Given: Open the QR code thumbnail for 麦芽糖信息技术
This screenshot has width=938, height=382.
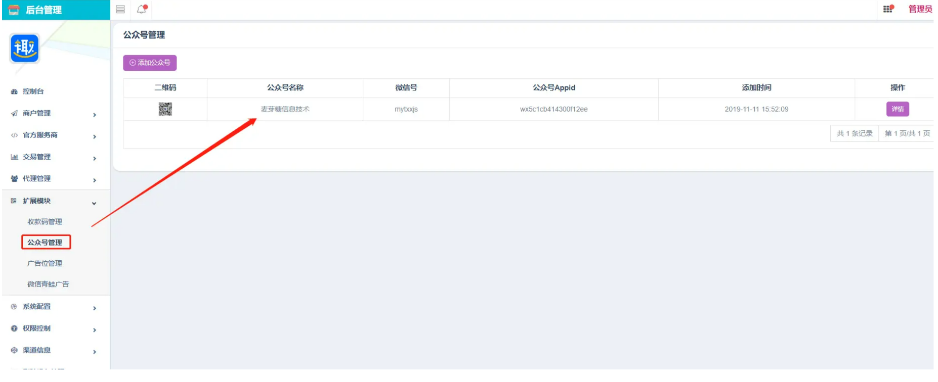Looking at the screenshot, I should click(165, 109).
